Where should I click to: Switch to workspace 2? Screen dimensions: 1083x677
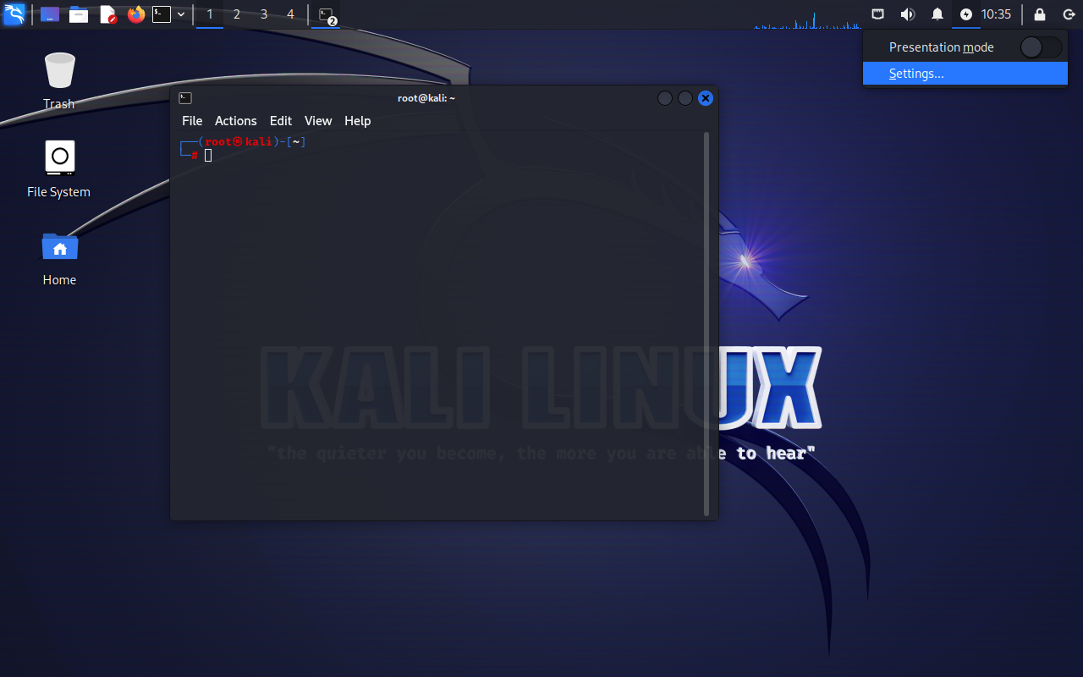pyautogui.click(x=236, y=14)
